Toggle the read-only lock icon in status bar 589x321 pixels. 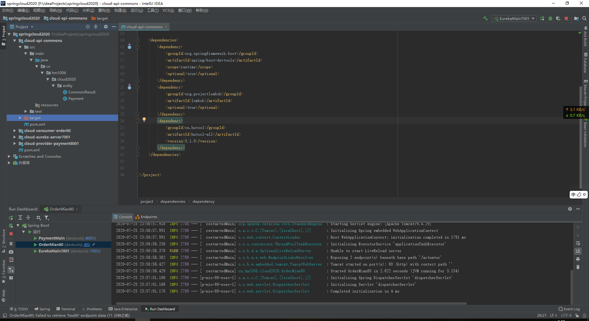tap(577, 315)
